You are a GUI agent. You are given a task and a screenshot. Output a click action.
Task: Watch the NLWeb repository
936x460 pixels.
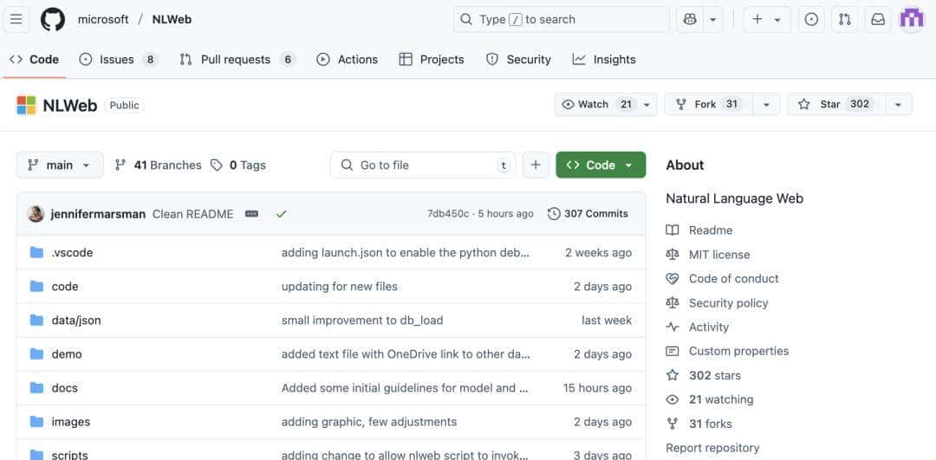(596, 104)
